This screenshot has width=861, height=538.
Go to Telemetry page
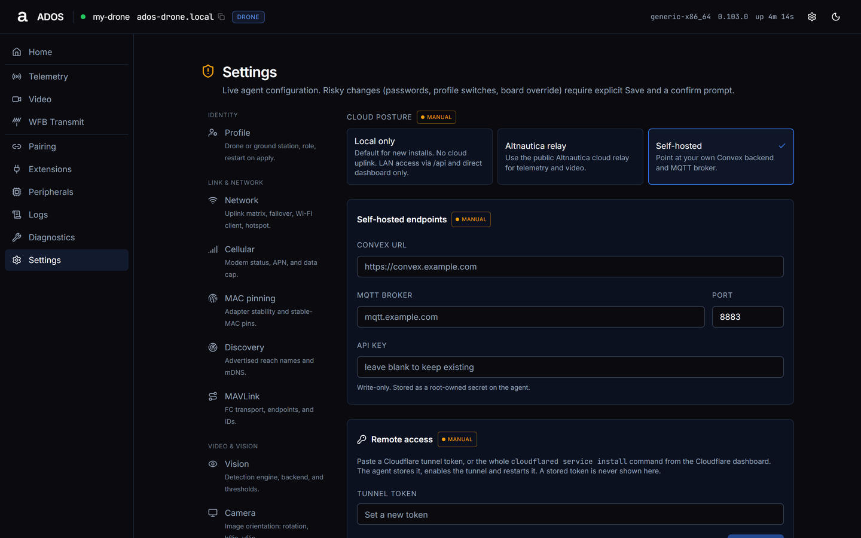tap(66, 77)
